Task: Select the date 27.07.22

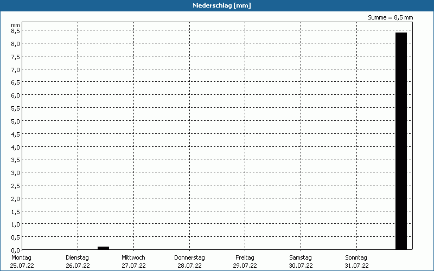Action: (133, 266)
